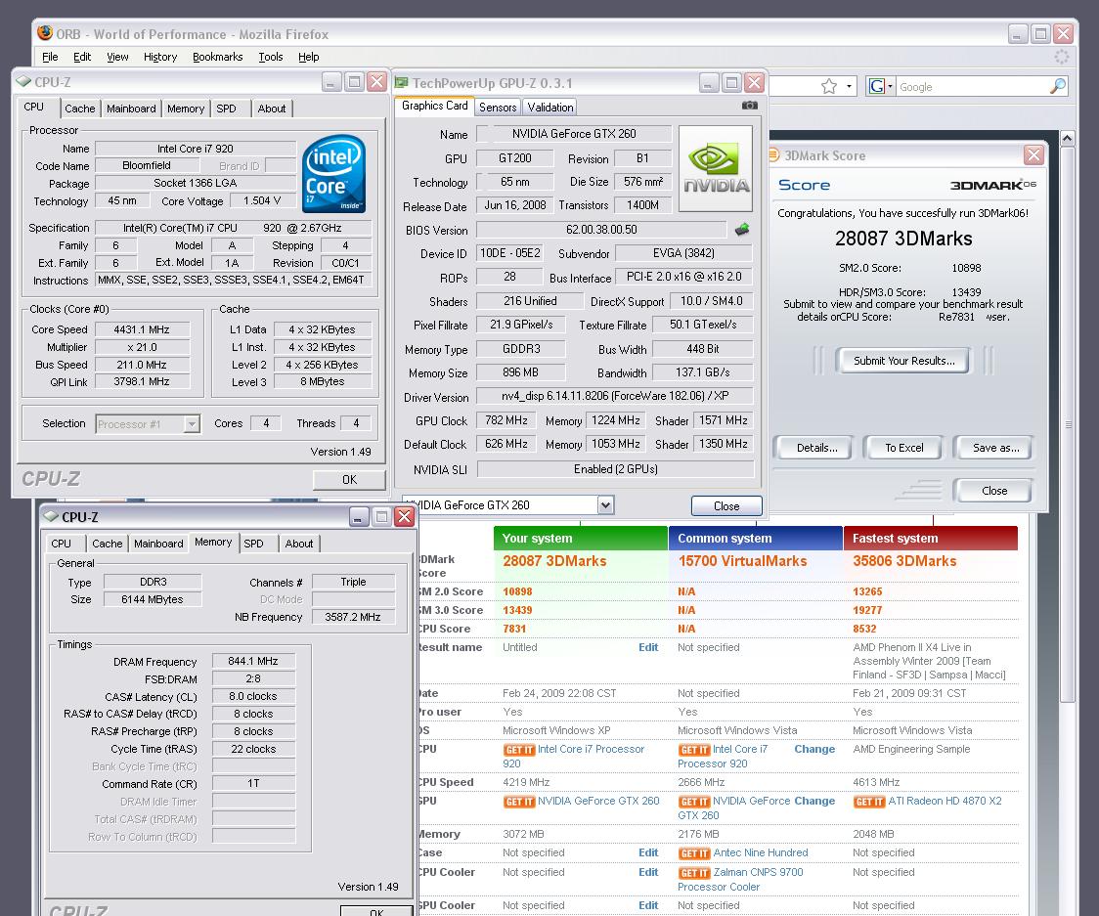Screen dimensions: 1099x916
Task: Click the Firefox loading throbber icon
Action: pyautogui.click(x=1062, y=57)
